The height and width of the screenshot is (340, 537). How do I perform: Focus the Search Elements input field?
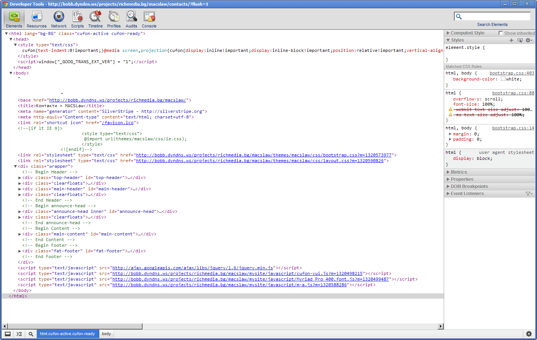coord(493,17)
